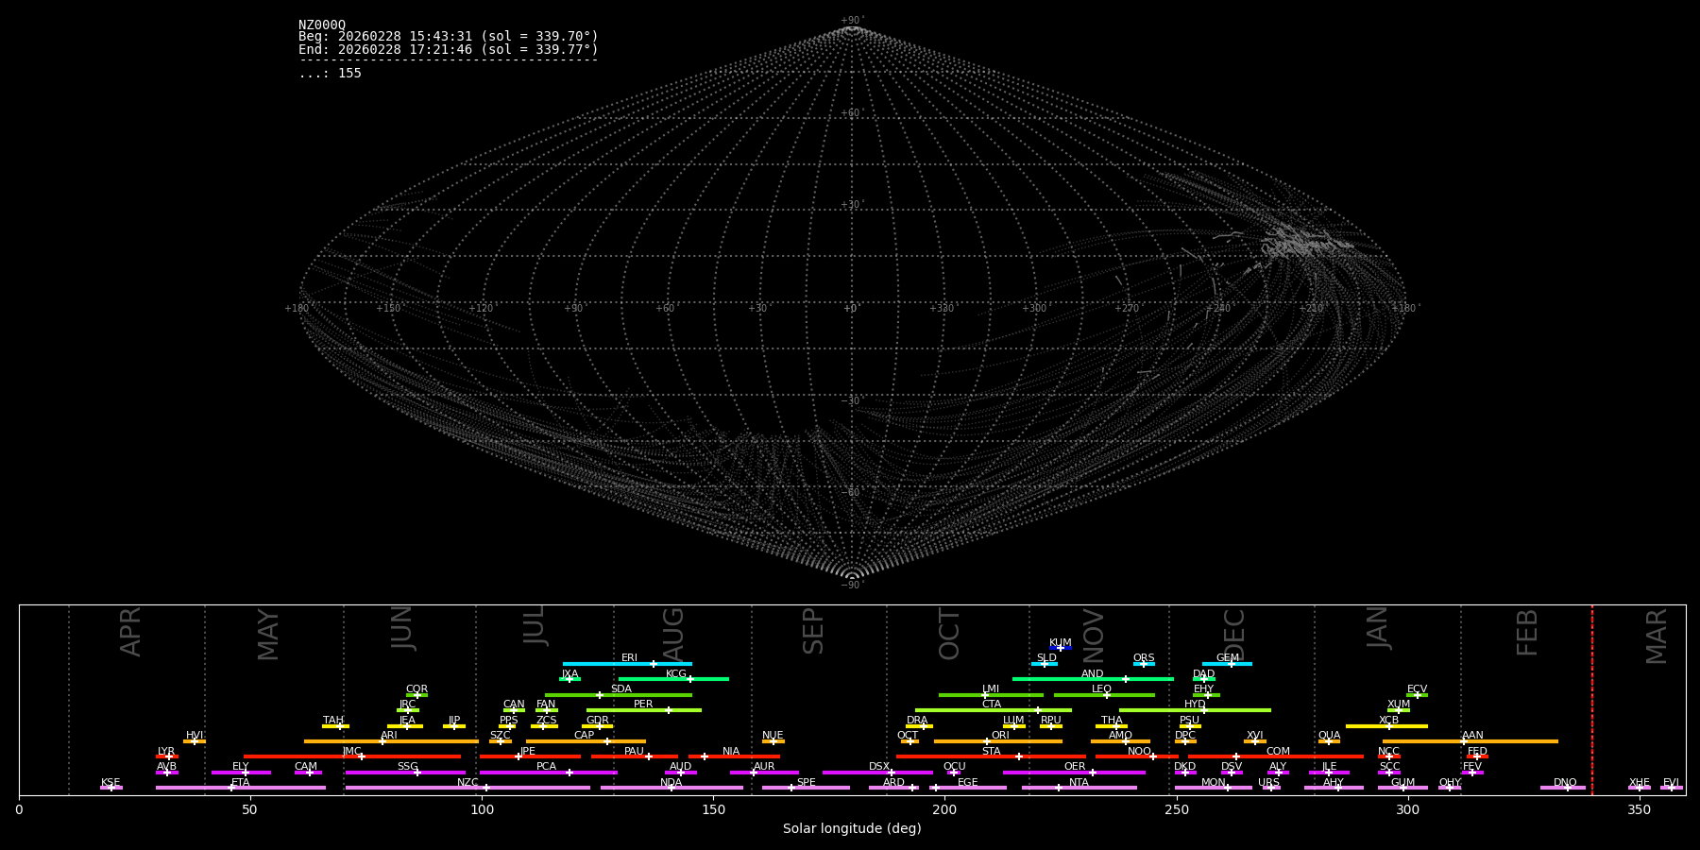Select the NOO shower label

point(1139,752)
